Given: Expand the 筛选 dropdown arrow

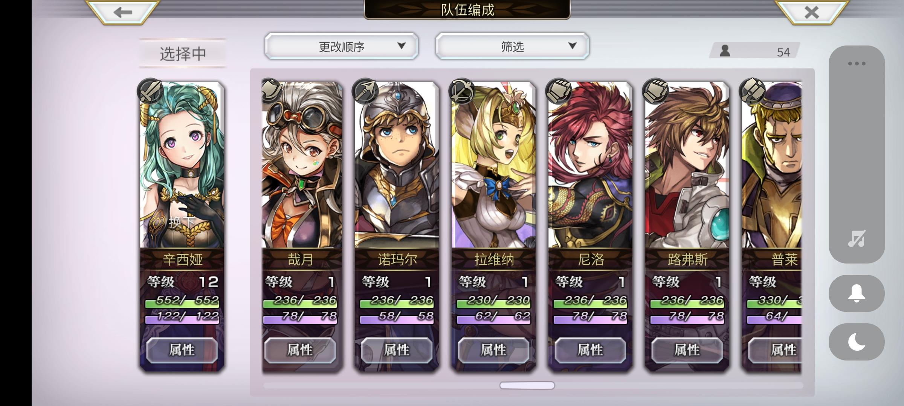Looking at the screenshot, I should coord(573,46).
